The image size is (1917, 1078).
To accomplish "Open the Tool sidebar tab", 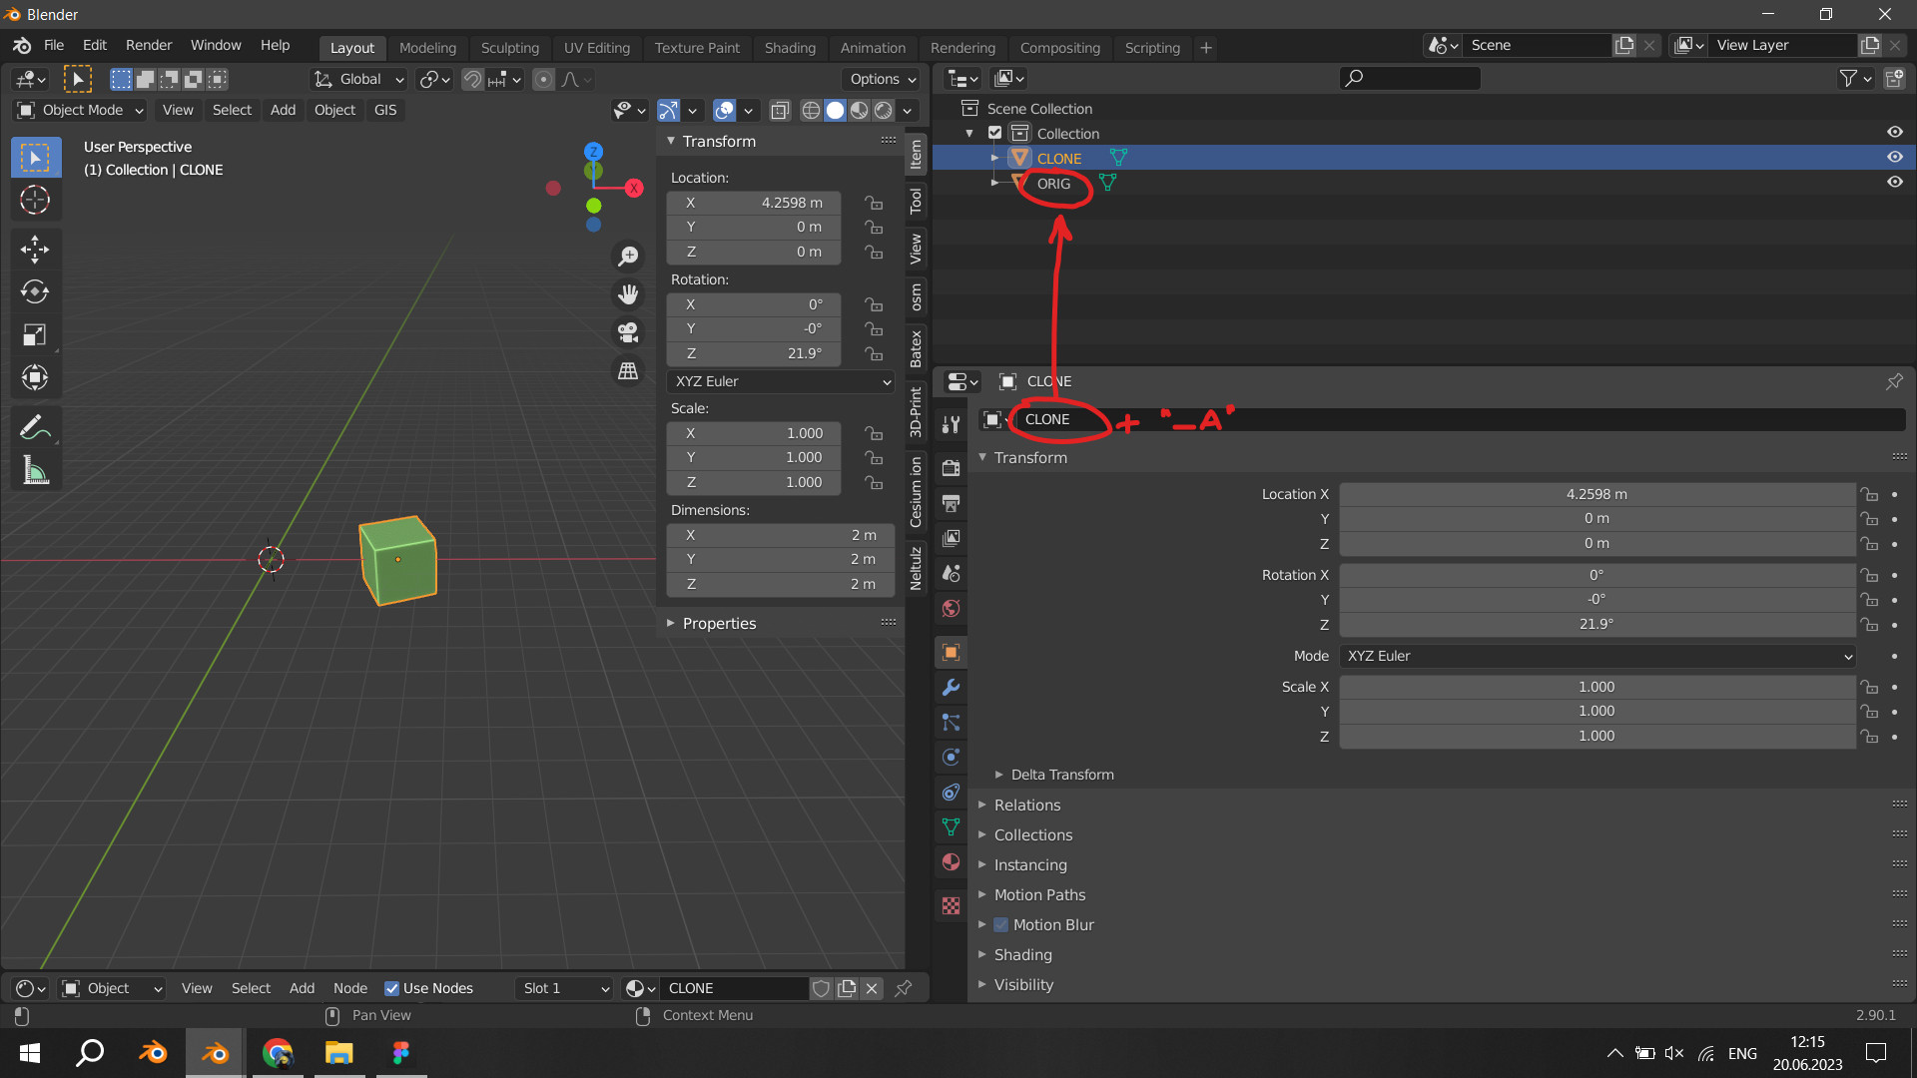I will point(916,201).
